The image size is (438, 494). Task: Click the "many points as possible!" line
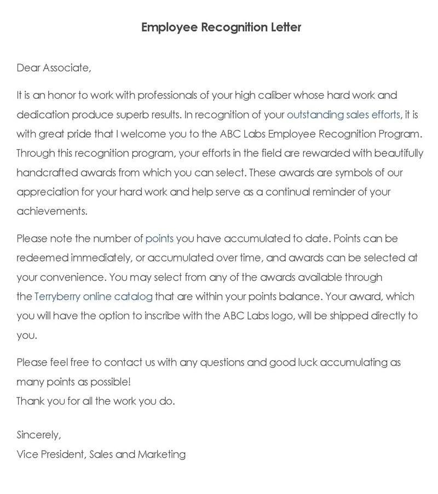click(74, 382)
